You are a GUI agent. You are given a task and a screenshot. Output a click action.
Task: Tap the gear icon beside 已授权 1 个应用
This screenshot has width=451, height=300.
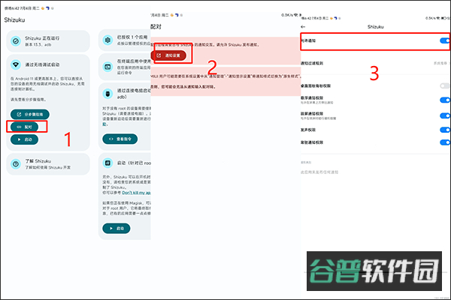coord(107,40)
